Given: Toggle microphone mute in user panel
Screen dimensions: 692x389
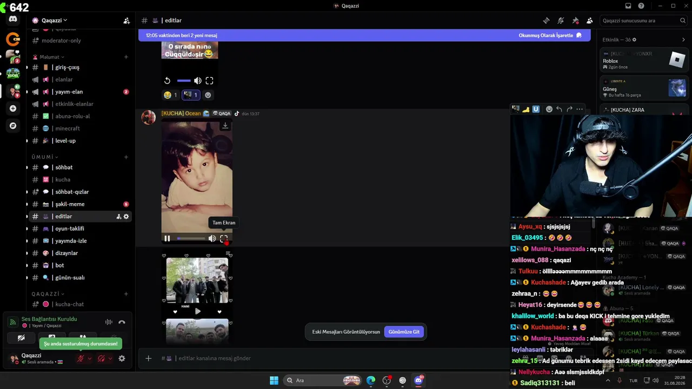Looking at the screenshot, I should click(x=81, y=358).
